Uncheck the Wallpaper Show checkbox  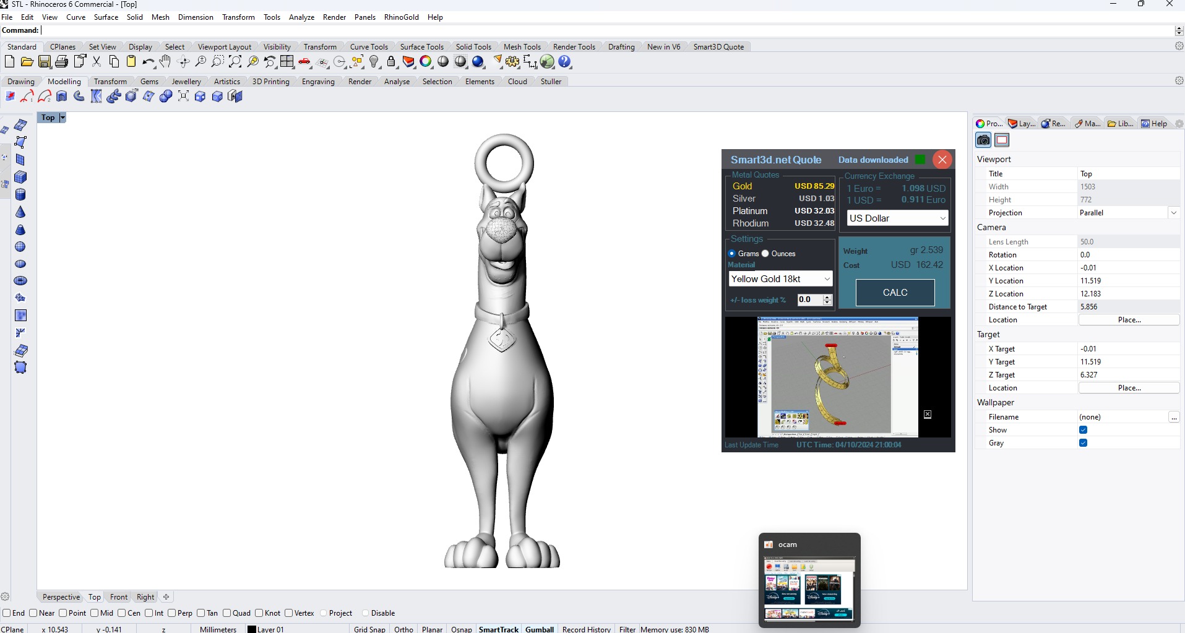[x=1083, y=430]
